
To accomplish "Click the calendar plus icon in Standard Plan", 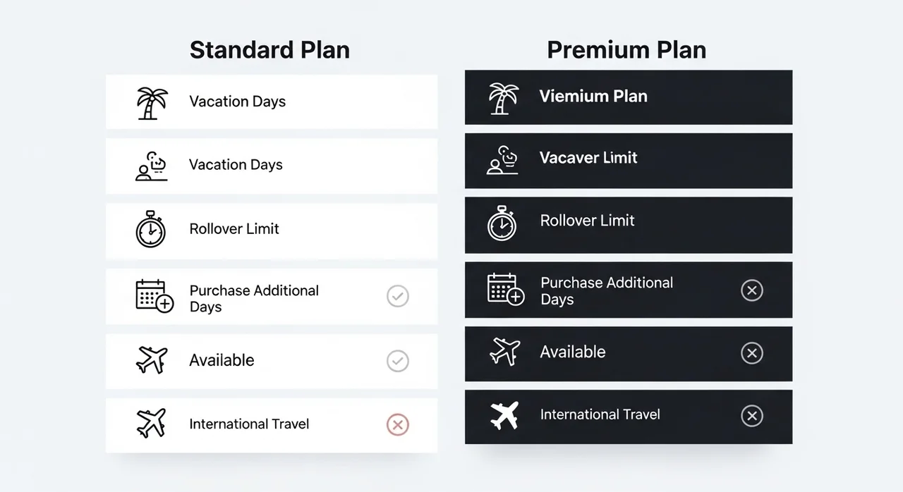I will tap(154, 296).
